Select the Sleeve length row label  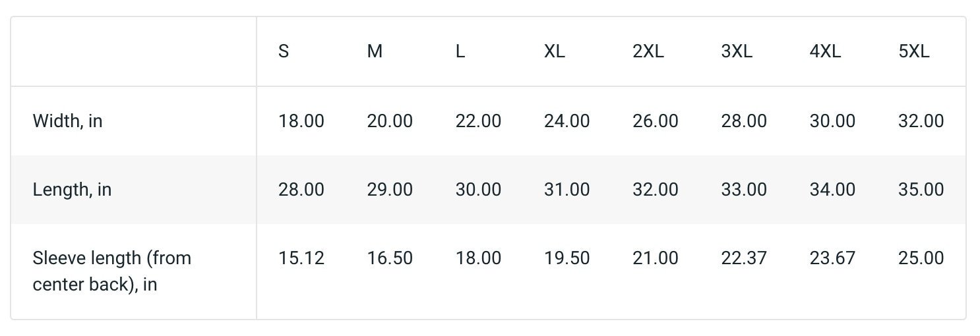click(x=112, y=271)
